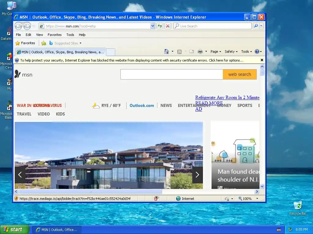Click the blocked content icon in status bar
The image size is (313, 234).
click(156, 198)
